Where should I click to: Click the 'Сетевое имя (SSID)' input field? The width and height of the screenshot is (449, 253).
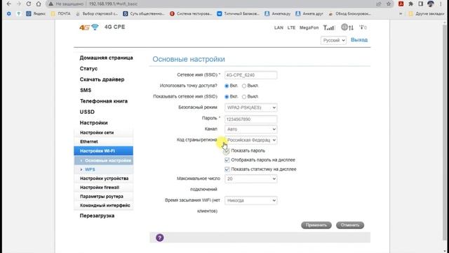pyautogui.click(x=251, y=75)
